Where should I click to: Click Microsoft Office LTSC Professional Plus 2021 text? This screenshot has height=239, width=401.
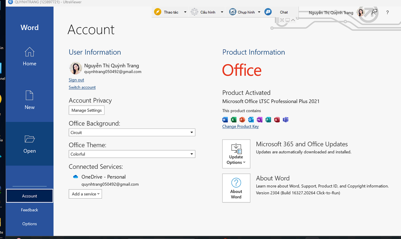coord(271,101)
